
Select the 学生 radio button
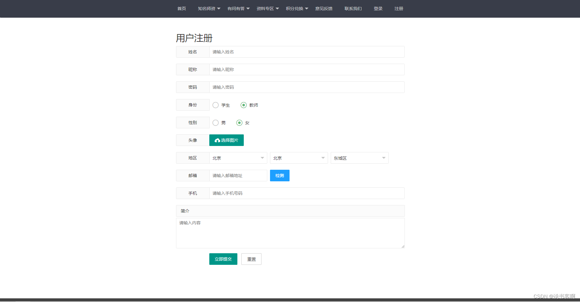coord(216,105)
